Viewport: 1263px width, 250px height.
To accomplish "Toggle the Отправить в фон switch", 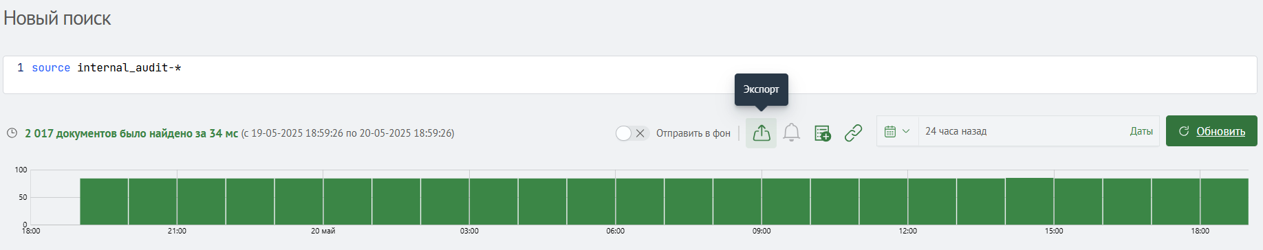I will point(632,133).
